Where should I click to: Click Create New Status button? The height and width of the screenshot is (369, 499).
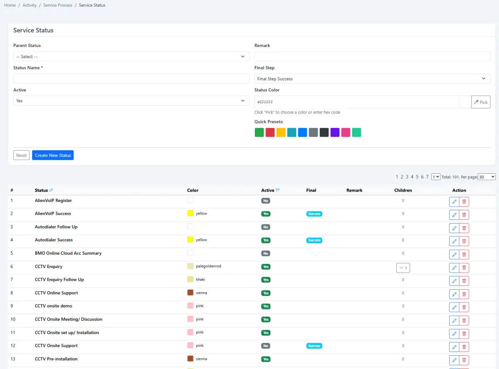pos(53,155)
